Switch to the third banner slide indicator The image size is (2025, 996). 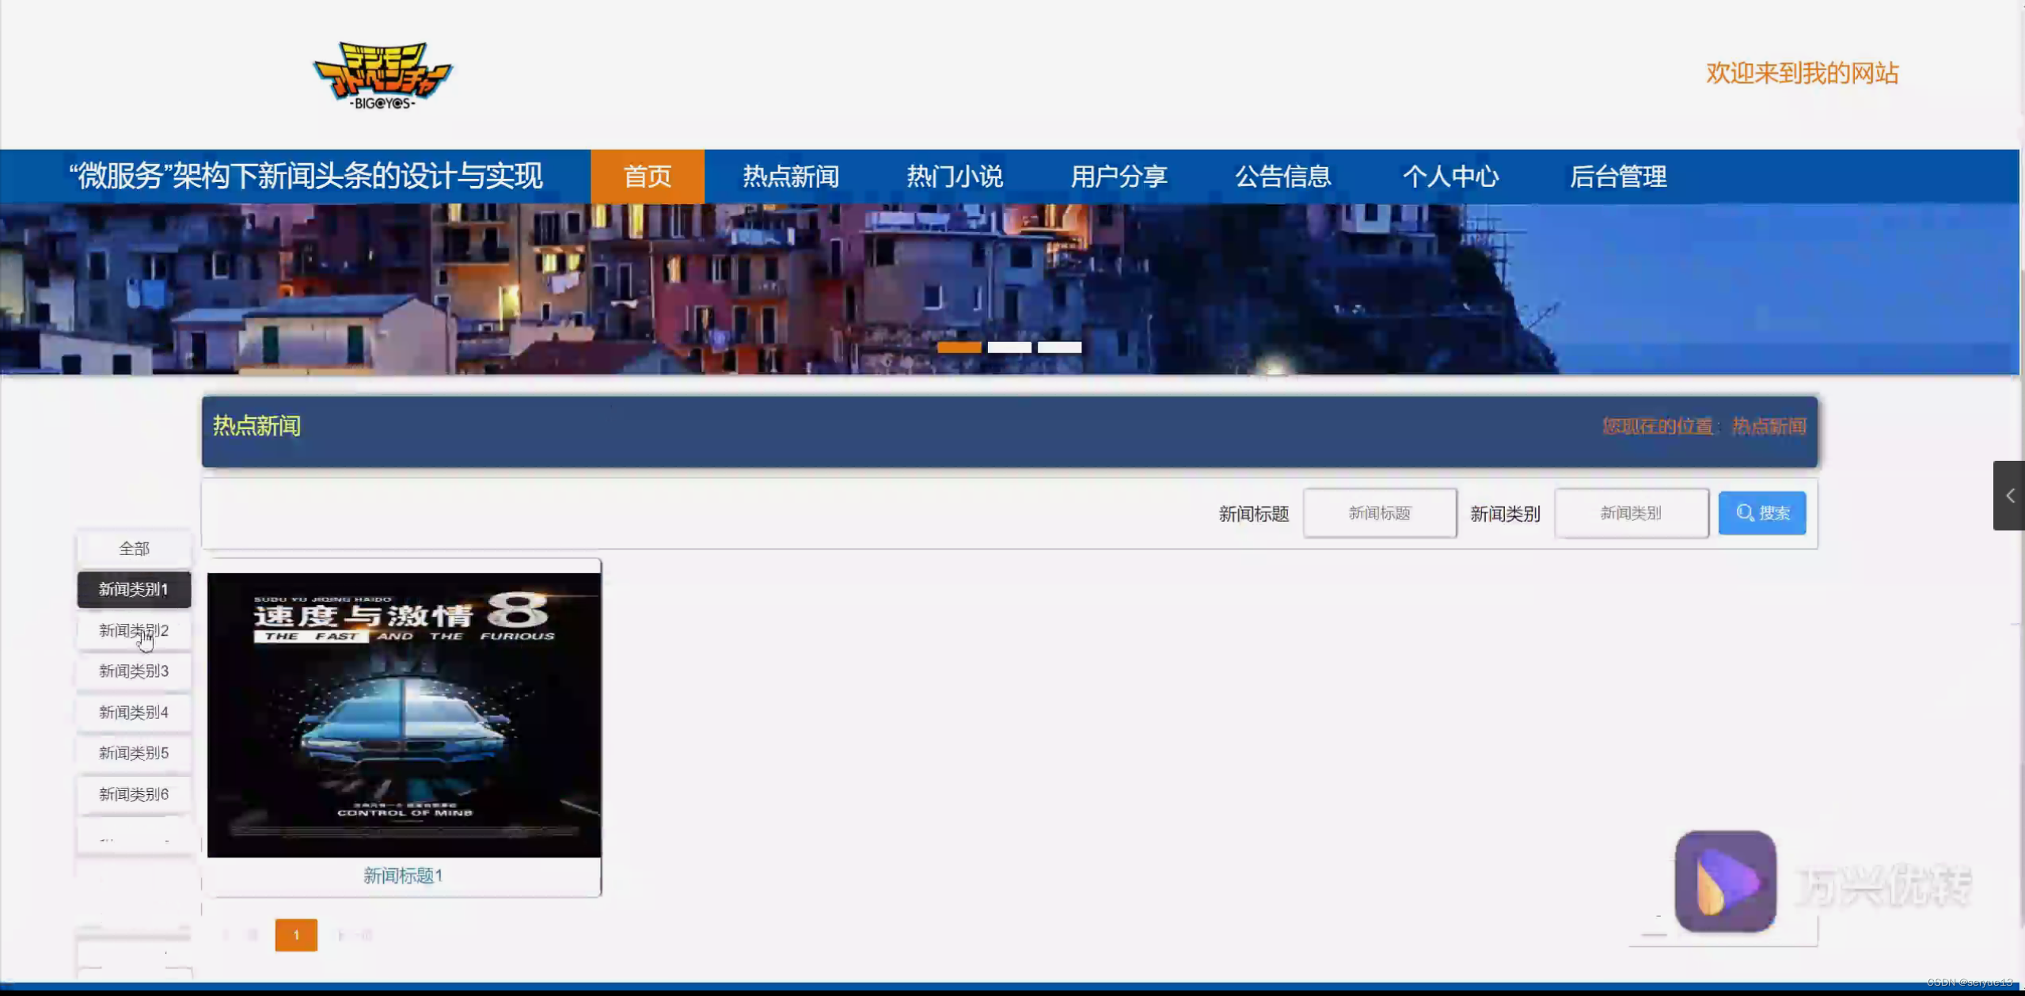pos(1062,347)
